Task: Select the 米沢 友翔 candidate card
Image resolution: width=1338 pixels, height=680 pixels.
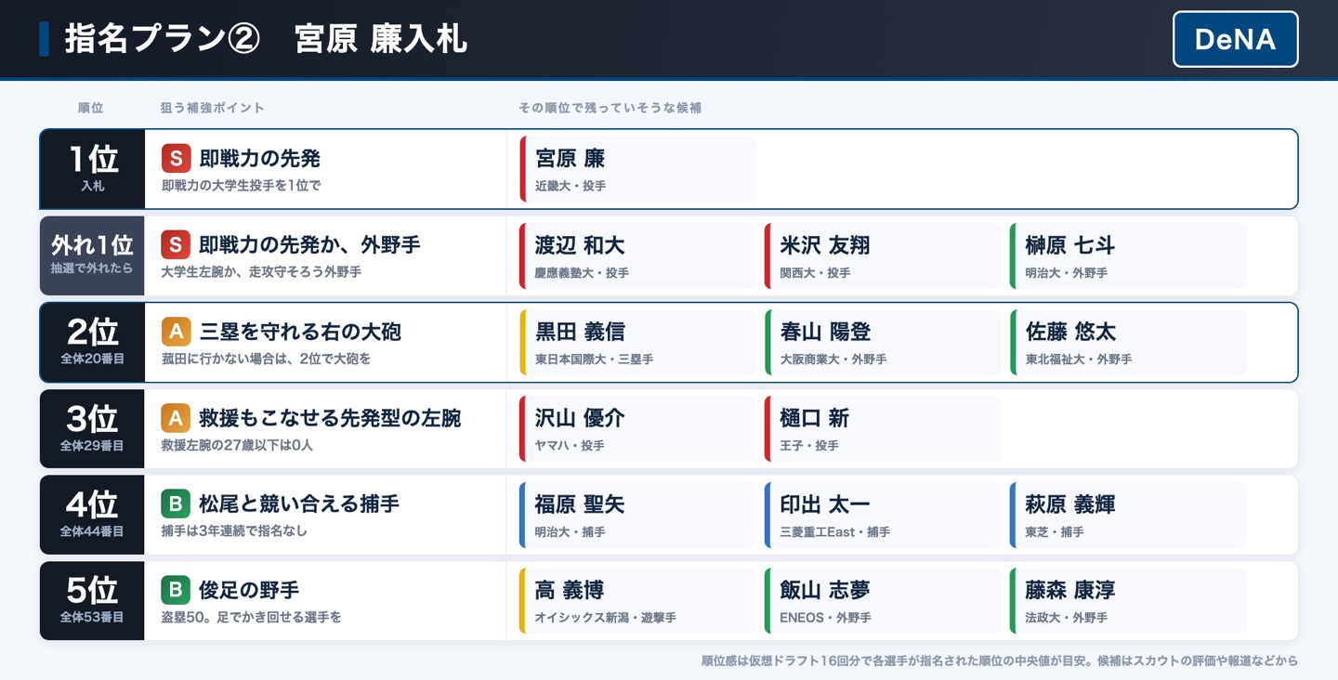Action: 883,255
